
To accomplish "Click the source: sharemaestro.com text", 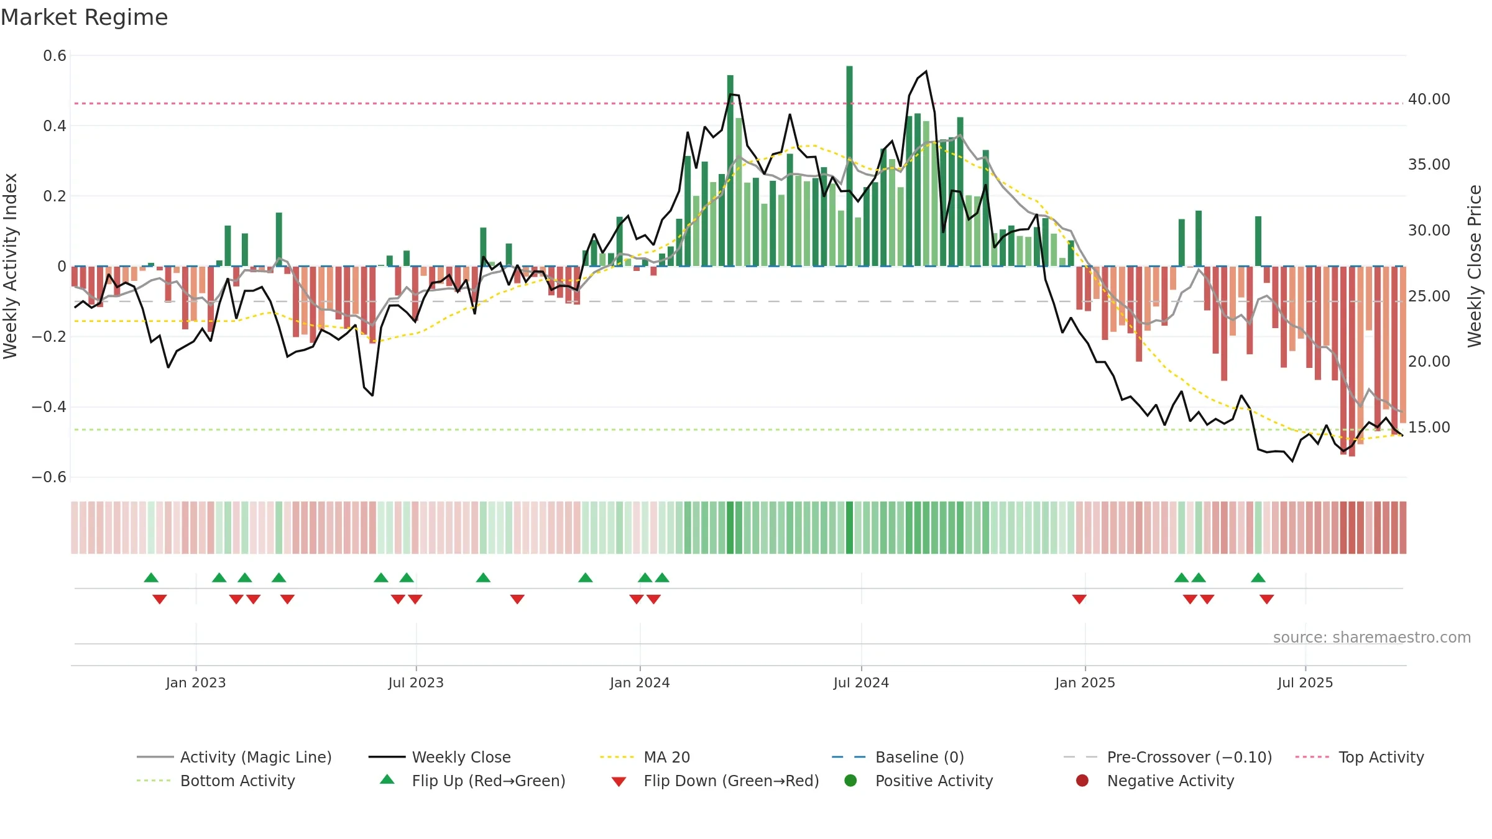I will pos(1372,637).
